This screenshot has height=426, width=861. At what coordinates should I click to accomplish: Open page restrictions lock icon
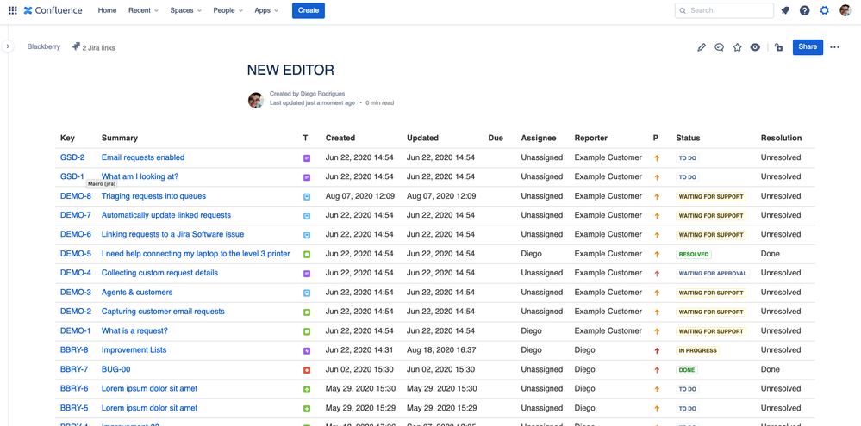[778, 47]
